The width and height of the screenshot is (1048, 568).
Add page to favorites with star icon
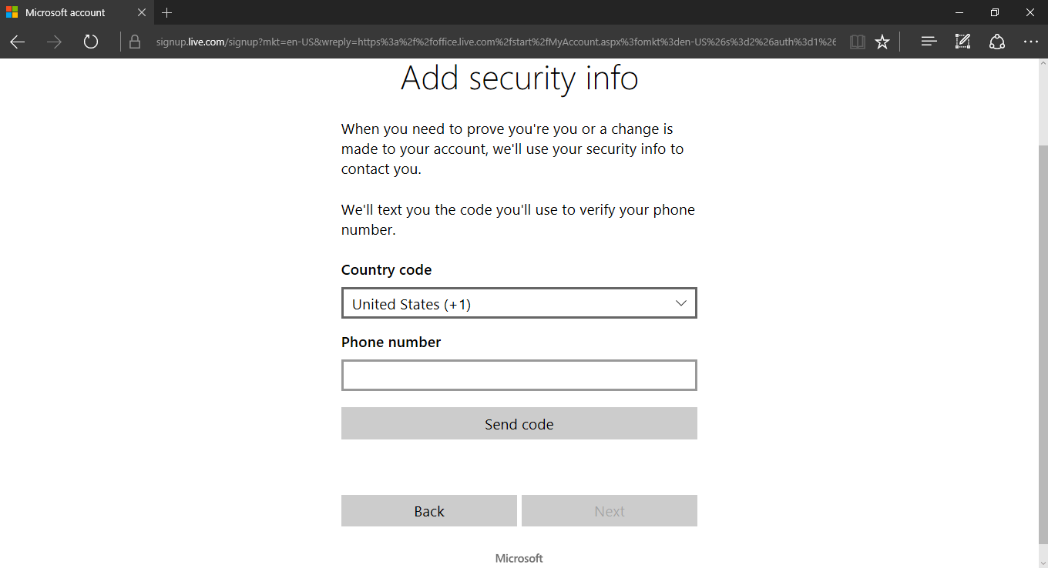(882, 42)
